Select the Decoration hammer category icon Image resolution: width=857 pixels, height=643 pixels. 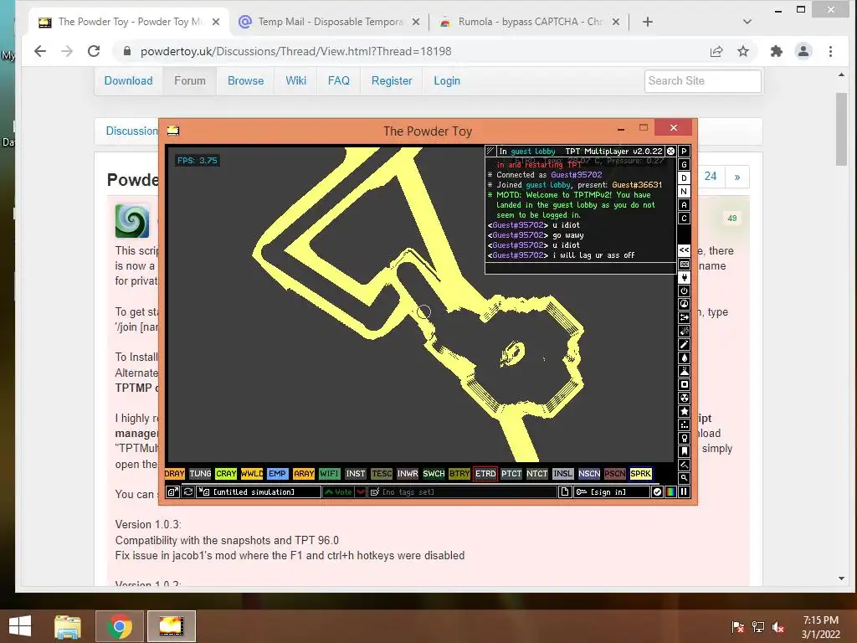point(684,465)
